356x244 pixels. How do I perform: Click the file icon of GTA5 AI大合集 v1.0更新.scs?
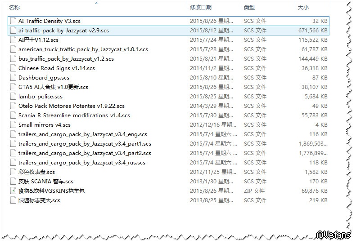pos(13,87)
